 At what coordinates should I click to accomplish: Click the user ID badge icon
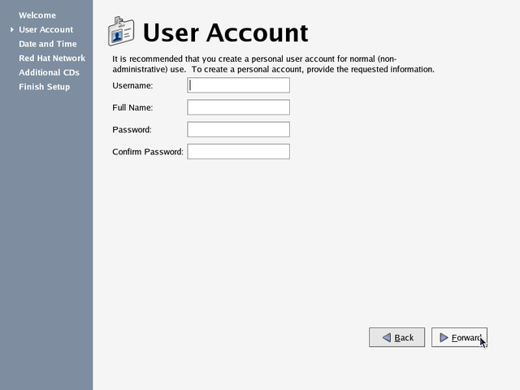coord(121,32)
